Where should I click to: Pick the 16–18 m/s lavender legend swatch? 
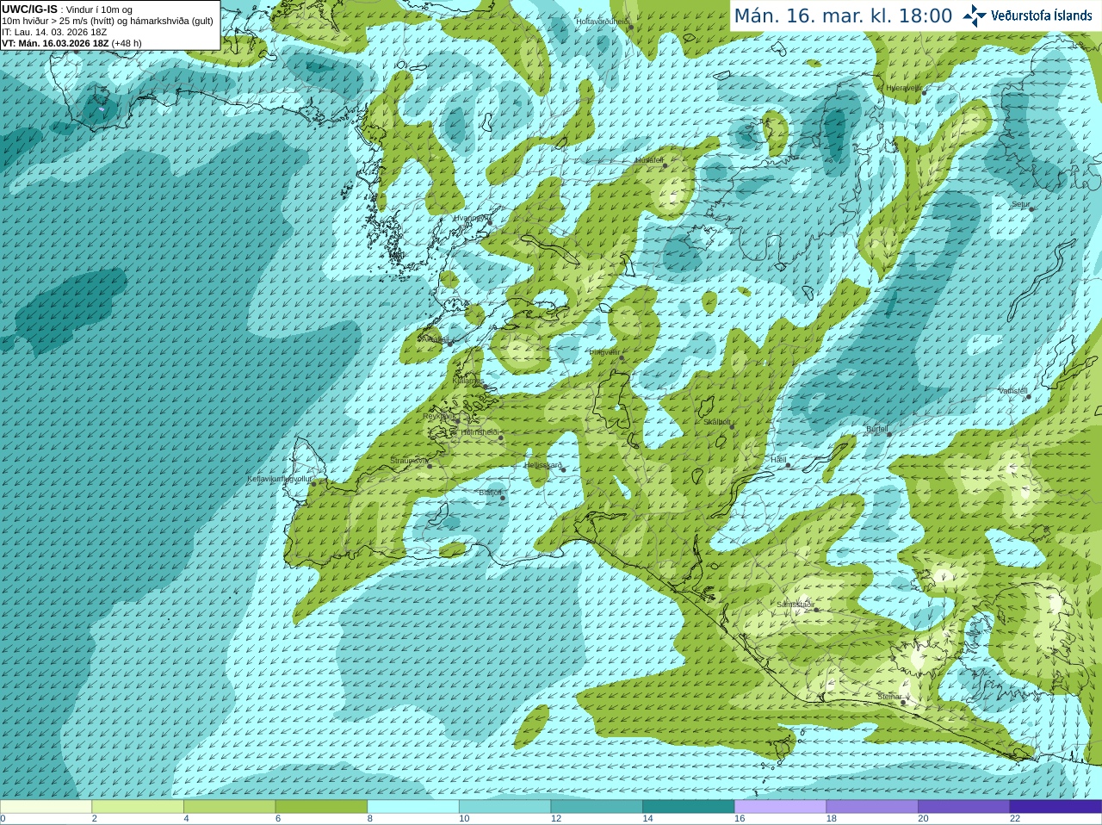[780, 807]
